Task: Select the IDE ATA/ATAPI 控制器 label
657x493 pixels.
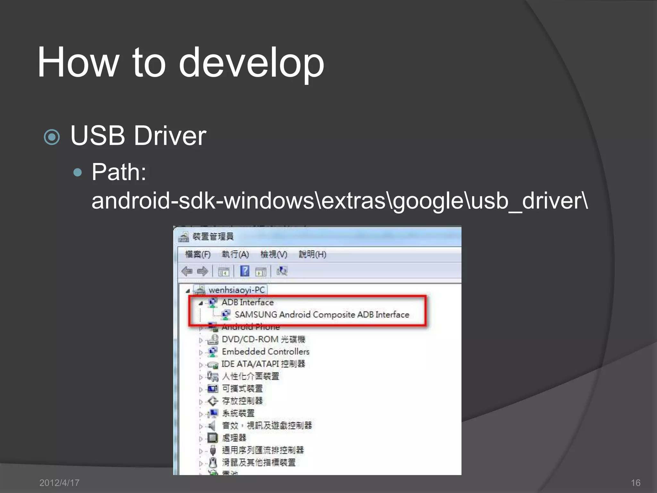Action: click(x=263, y=364)
